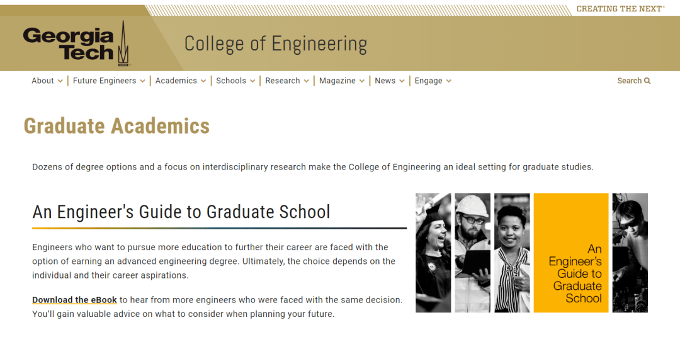Viewport: 680px width, 356px height.
Task: Click the Search magnifier icon
Action: coord(647,81)
